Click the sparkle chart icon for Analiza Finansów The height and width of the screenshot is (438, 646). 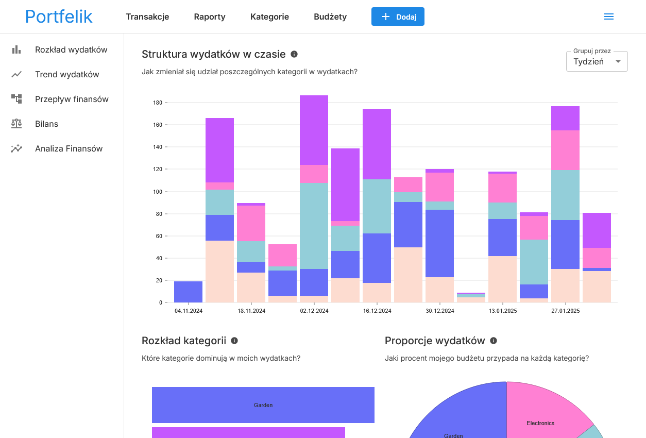tap(16, 148)
